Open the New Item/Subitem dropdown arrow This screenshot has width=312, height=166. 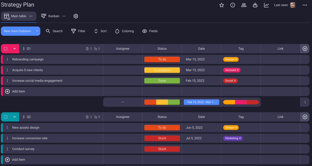[x=37, y=31]
